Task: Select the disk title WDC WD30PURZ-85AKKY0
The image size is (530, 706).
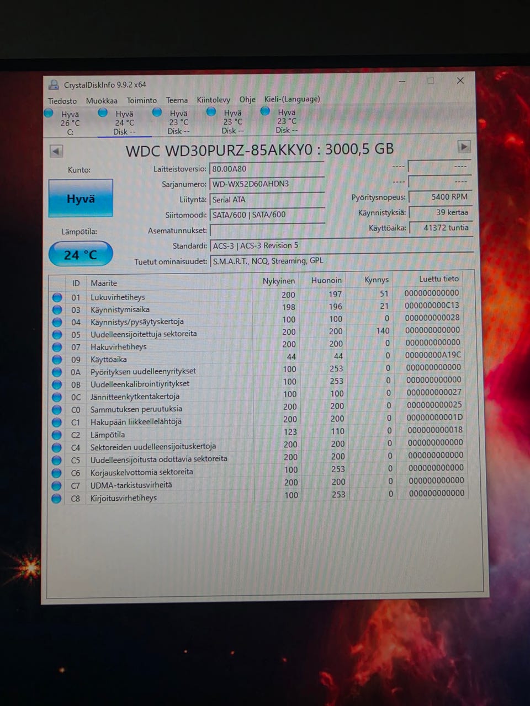Action: pos(219,150)
